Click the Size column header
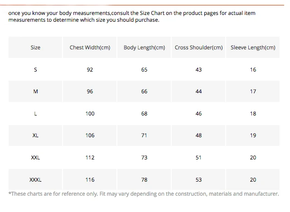Image resolution: width=290 pixels, height=212 pixels. pyautogui.click(x=35, y=48)
